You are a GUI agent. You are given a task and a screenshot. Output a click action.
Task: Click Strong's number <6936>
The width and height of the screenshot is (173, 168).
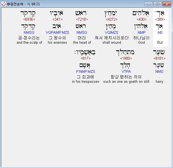click(29, 19)
